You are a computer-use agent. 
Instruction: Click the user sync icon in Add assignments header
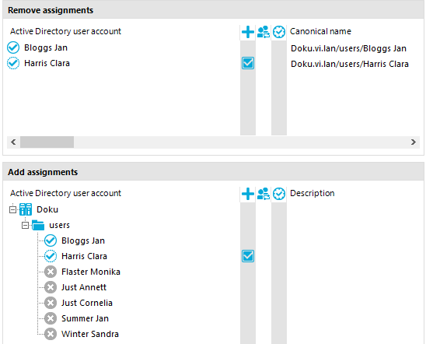pos(264,194)
